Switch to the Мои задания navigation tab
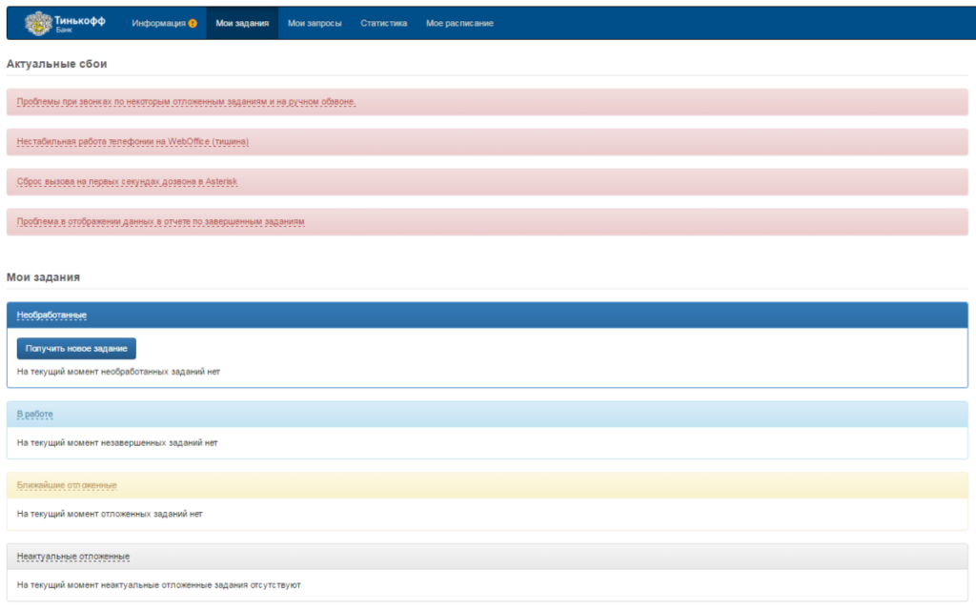This screenshot has width=976, height=609. [x=242, y=23]
